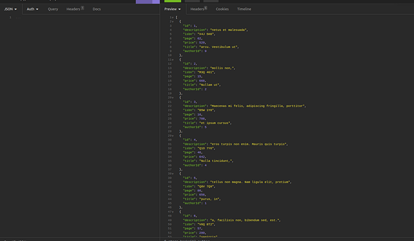
Task: Click the "Nulla tincidunt," title value
Action: point(216,161)
